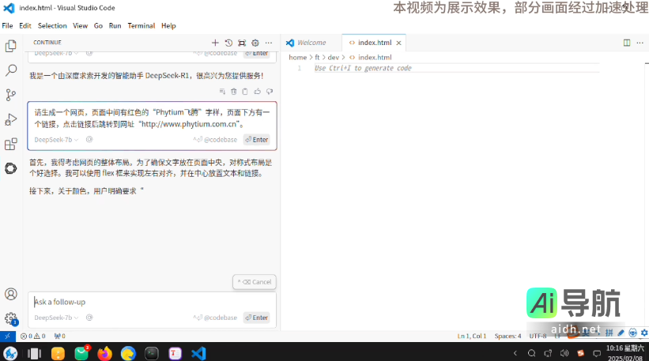This screenshot has height=361, width=649.
Task: Close the index.html tab
Action: coord(398,43)
